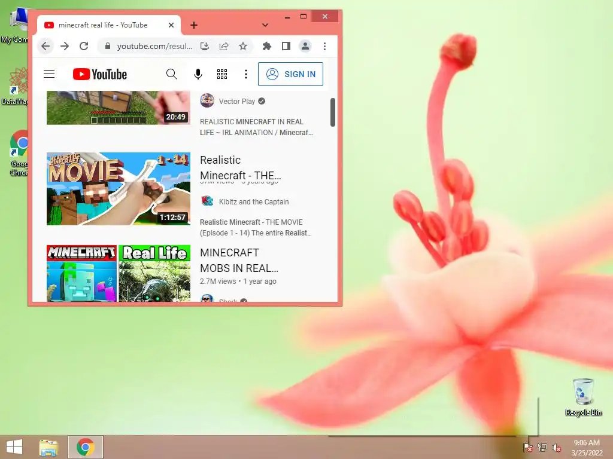
Task: Go forward using Chrome's forward arrow
Action: point(65,46)
